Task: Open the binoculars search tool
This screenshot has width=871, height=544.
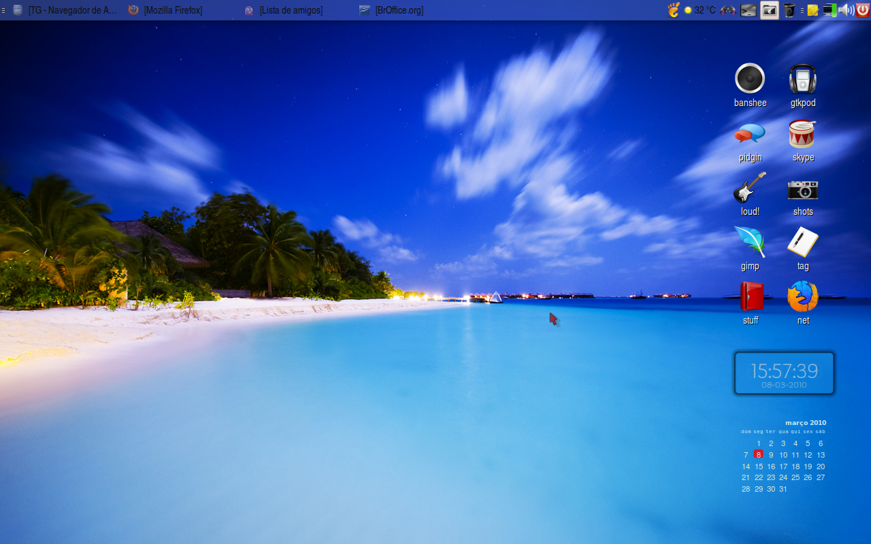Action: pyautogui.click(x=728, y=10)
